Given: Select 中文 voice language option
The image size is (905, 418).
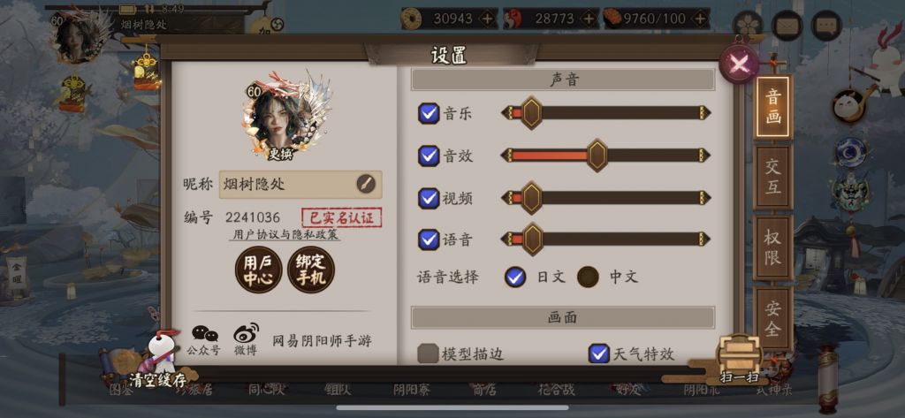Looking at the screenshot, I should tap(588, 277).
